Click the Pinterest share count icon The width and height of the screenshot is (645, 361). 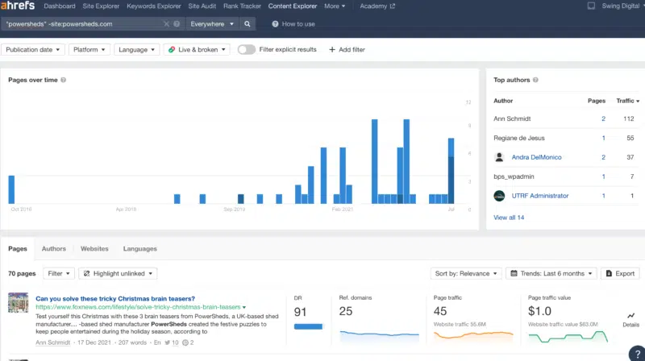click(x=185, y=342)
